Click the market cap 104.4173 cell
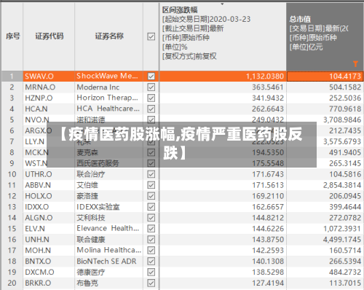The image size is (364, 290). coord(325,77)
